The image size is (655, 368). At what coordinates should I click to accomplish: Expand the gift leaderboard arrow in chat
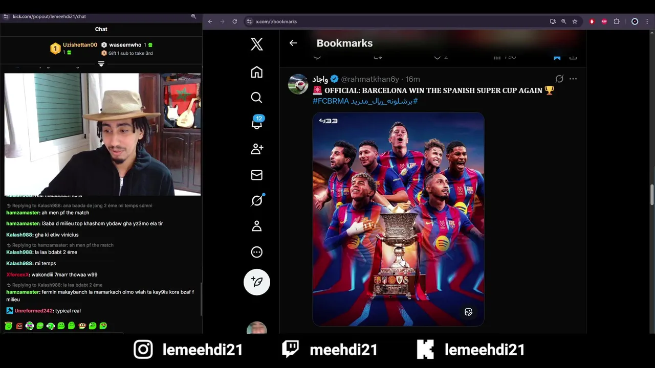point(101,64)
